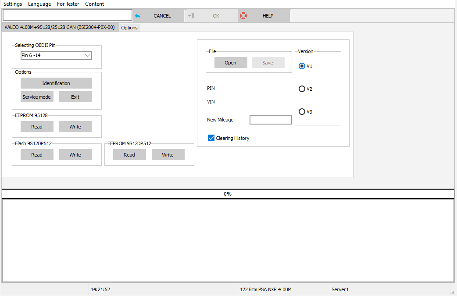Read the EEPROM 9S12DP512 memory

click(129, 155)
